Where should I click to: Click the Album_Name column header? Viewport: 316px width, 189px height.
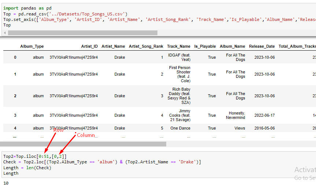(x=233, y=46)
